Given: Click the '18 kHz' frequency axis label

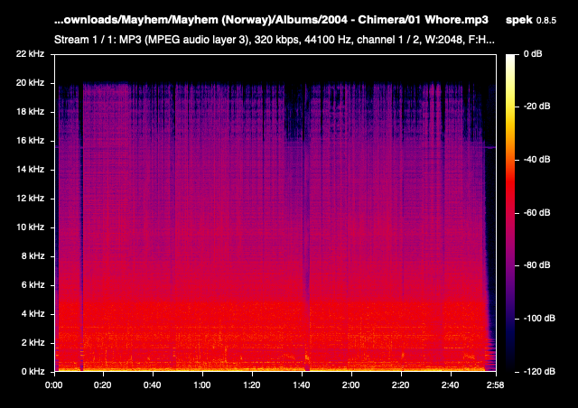Looking at the screenshot, I should tap(30, 111).
